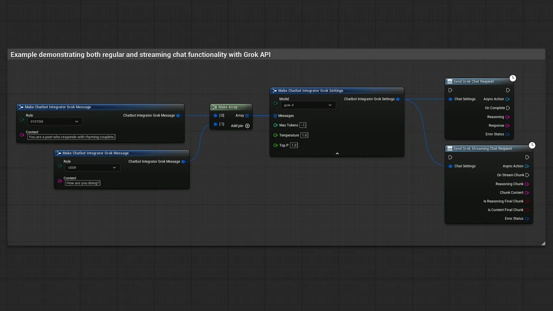The image size is (553, 311).
Task: Click the Temperature value field
Action: (x=304, y=135)
